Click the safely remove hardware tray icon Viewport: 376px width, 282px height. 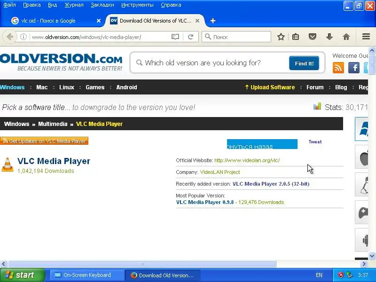pos(350,275)
